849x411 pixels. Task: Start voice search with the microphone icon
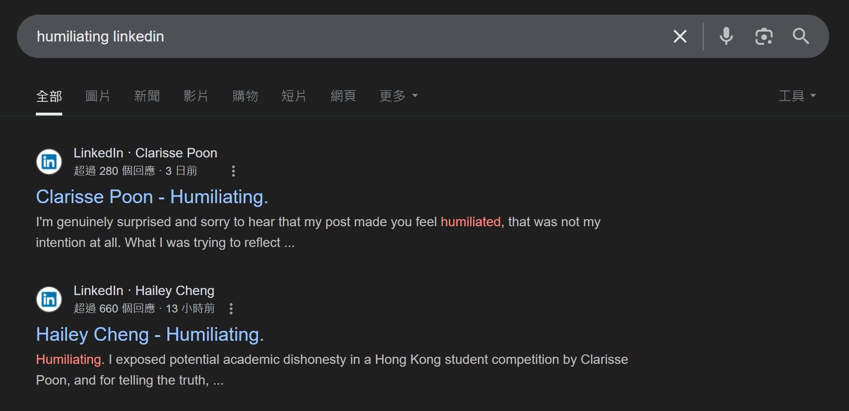[x=726, y=36]
